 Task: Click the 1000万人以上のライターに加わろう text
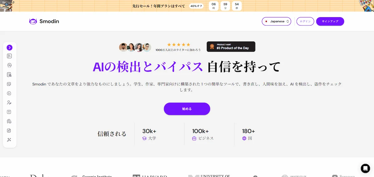coord(178,50)
